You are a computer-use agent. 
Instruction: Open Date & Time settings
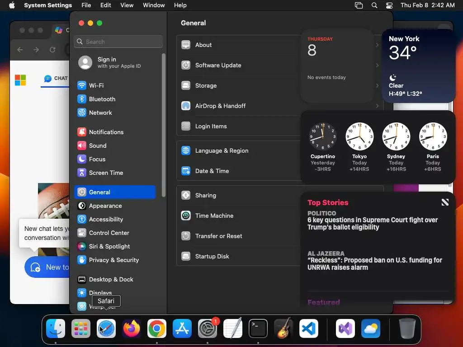point(239,171)
